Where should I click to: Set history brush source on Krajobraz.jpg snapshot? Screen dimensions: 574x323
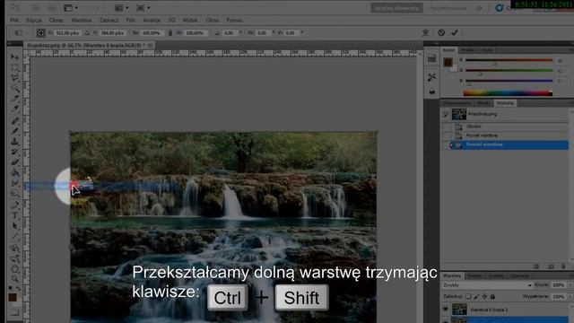pyautogui.click(x=446, y=114)
